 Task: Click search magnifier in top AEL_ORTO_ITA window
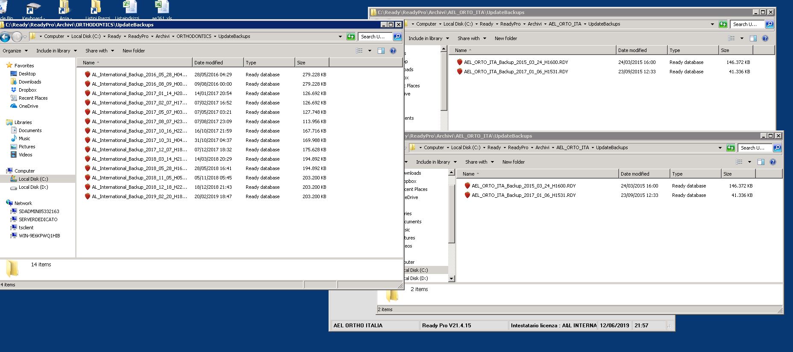click(770, 24)
